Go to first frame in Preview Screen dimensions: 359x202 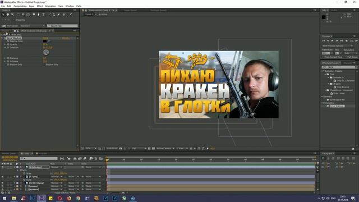pos(324,41)
